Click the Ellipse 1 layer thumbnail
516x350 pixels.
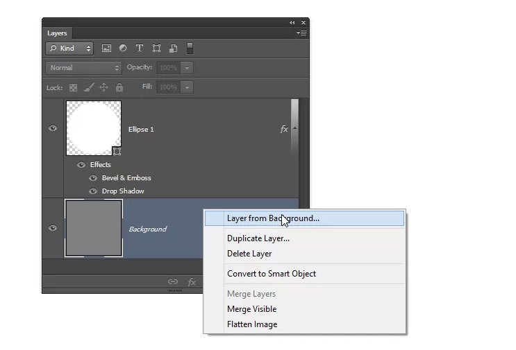[94, 128]
